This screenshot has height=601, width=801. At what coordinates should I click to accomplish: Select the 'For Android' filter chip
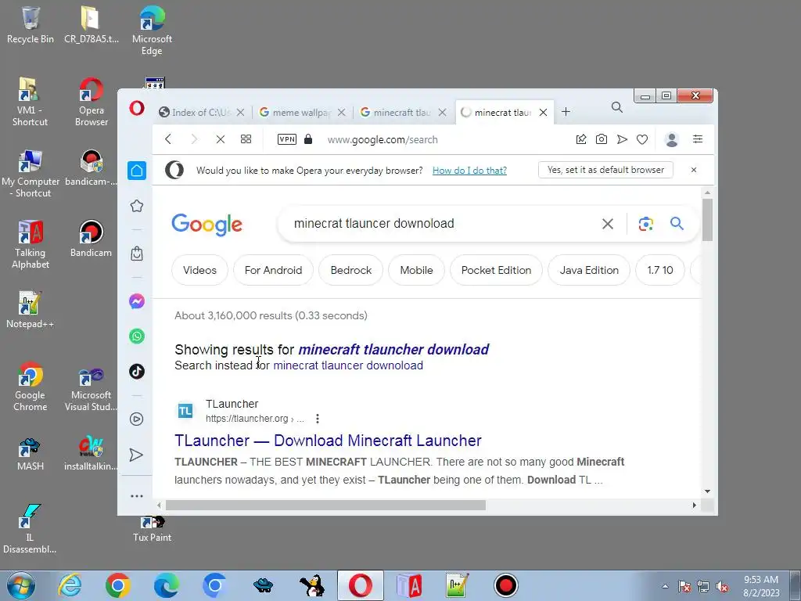tap(273, 270)
